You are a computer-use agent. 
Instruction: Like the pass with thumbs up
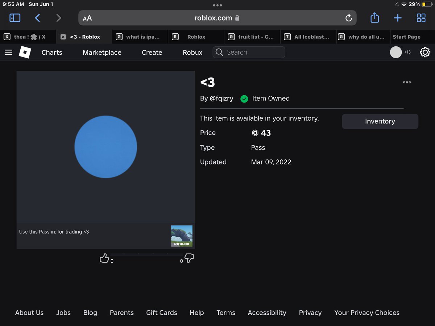[104, 258]
